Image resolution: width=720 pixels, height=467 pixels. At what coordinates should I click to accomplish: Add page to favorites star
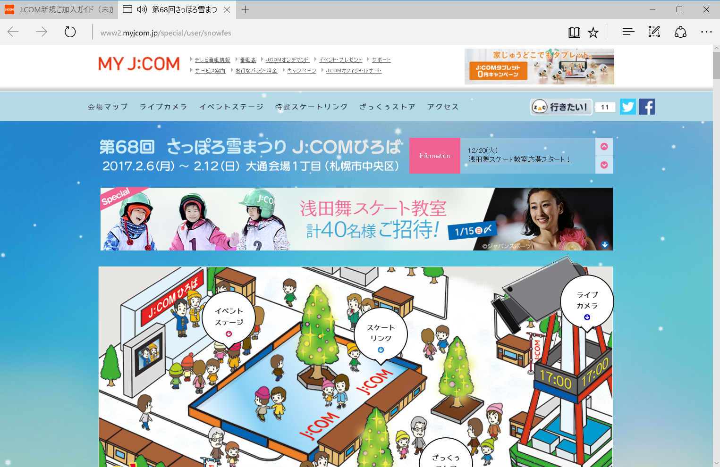pos(593,33)
